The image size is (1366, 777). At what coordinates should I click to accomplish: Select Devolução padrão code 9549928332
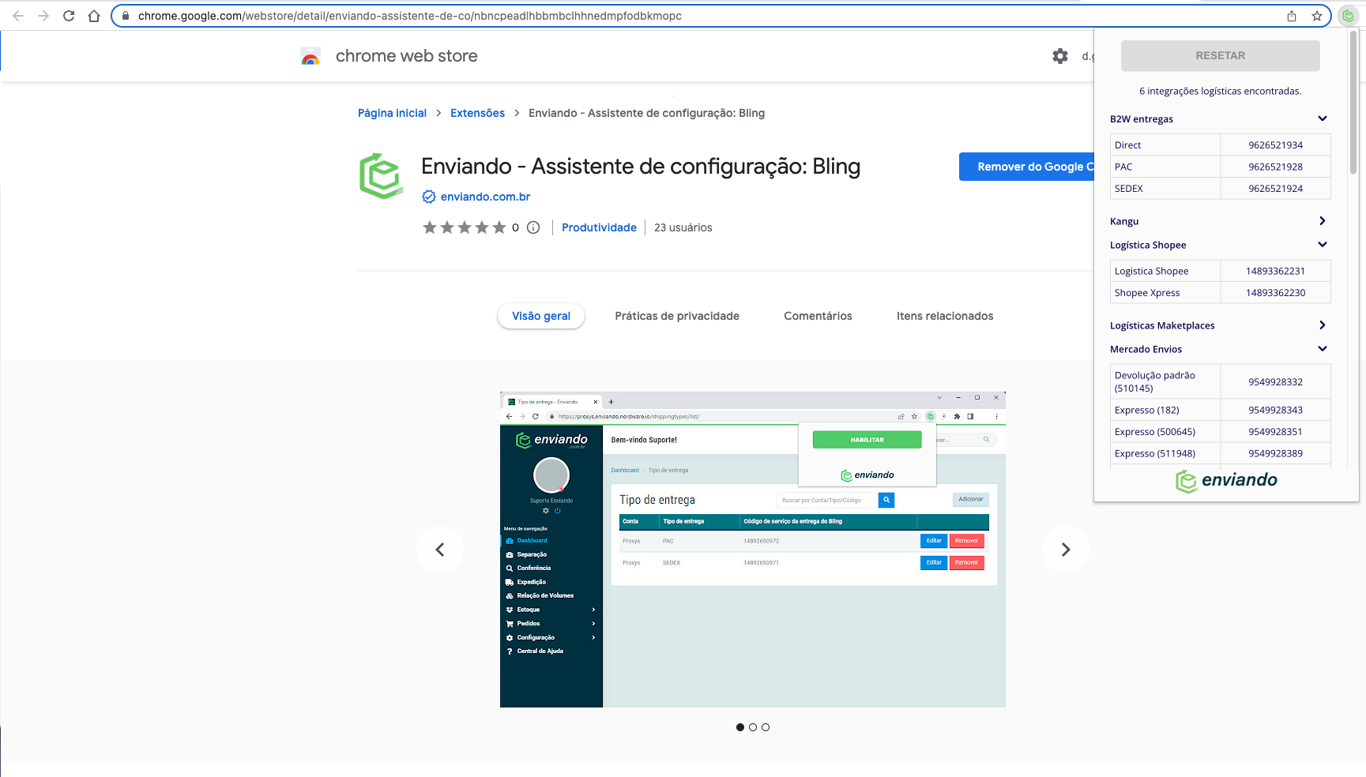click(1275, 382)
